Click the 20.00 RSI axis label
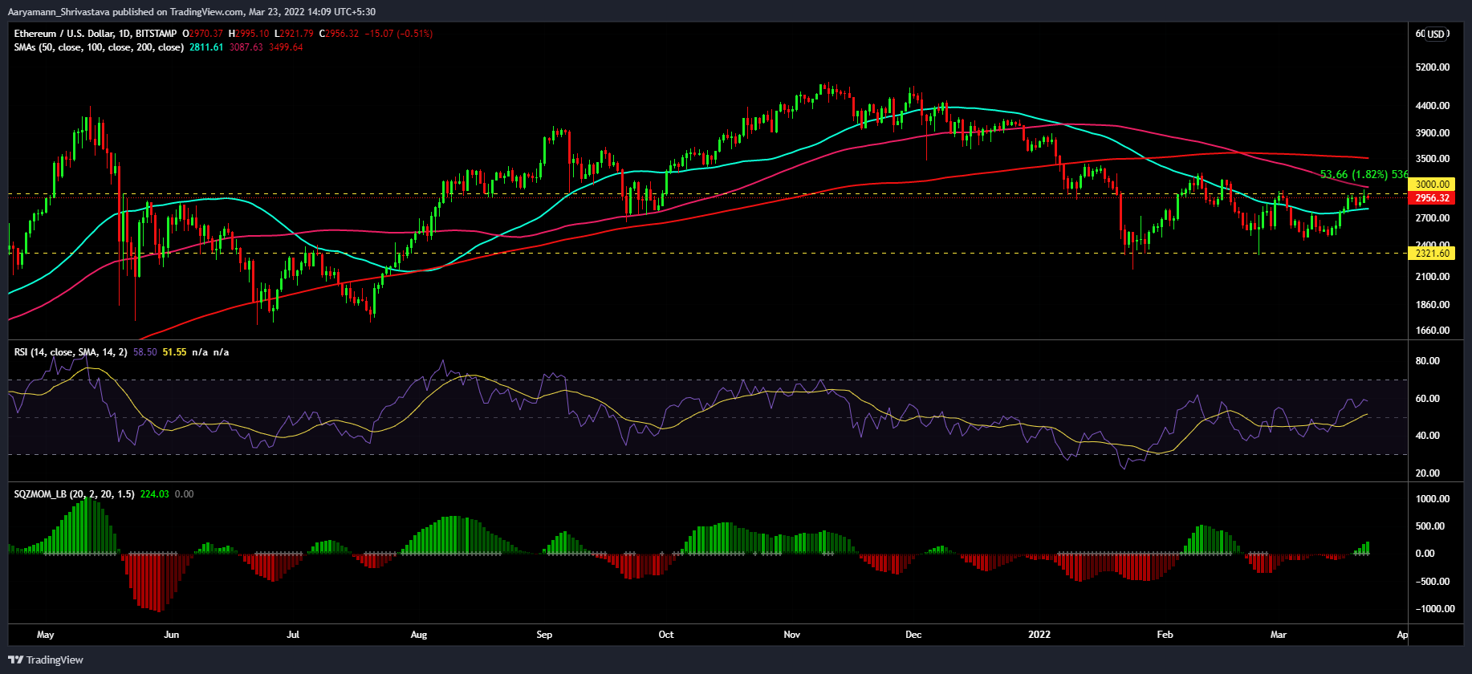Image resolution: width=1472 pixels, height=674 pixels. pyautogui.click(x=1427, y=473)
